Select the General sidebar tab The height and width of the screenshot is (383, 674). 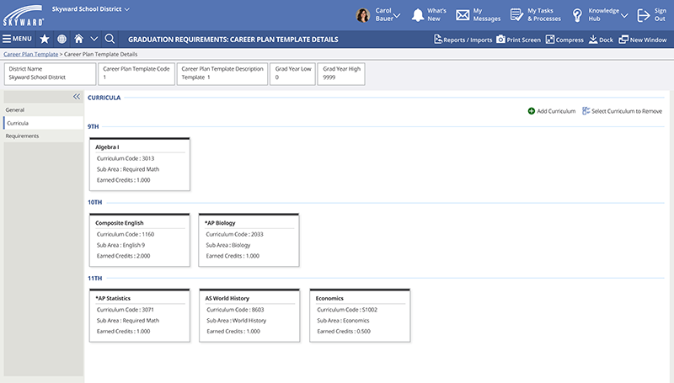(44, 110)
